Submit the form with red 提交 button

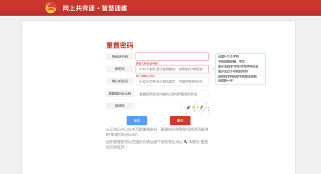pyautogui.click(x=180, y=120)
